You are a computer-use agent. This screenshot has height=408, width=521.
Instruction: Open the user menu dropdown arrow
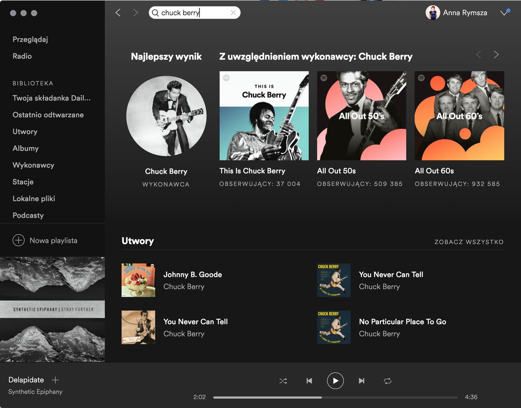504,13
